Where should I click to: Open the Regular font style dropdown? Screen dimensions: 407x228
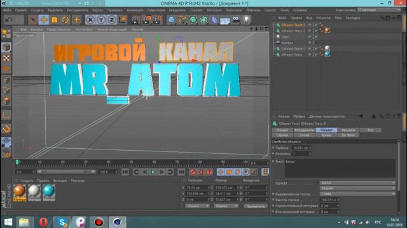[357, 188]
